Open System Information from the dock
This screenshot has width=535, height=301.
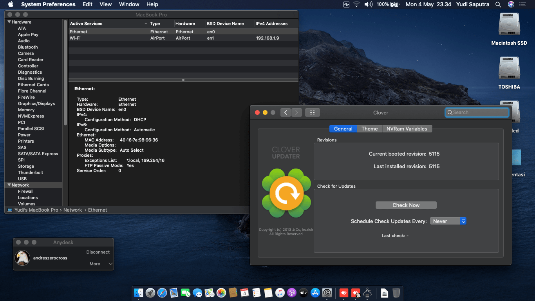(367, 293)
